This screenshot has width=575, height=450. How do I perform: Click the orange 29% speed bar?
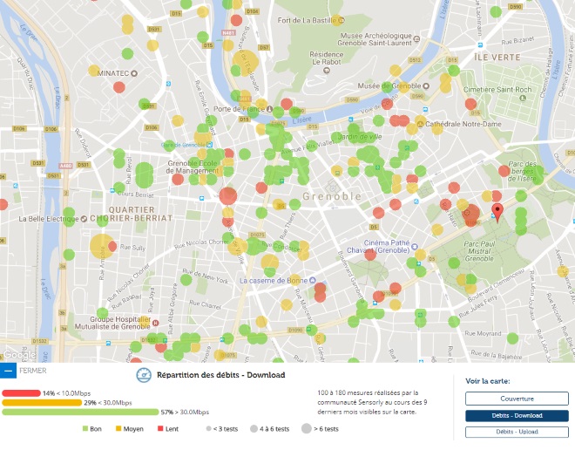point(42,403)
